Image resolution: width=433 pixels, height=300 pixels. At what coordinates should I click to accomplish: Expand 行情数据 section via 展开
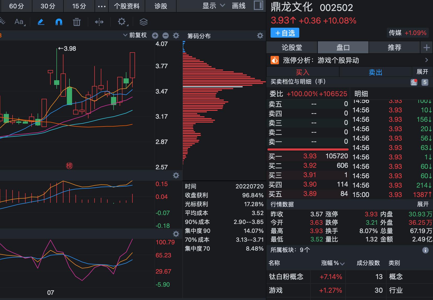[x=423, y=204]
